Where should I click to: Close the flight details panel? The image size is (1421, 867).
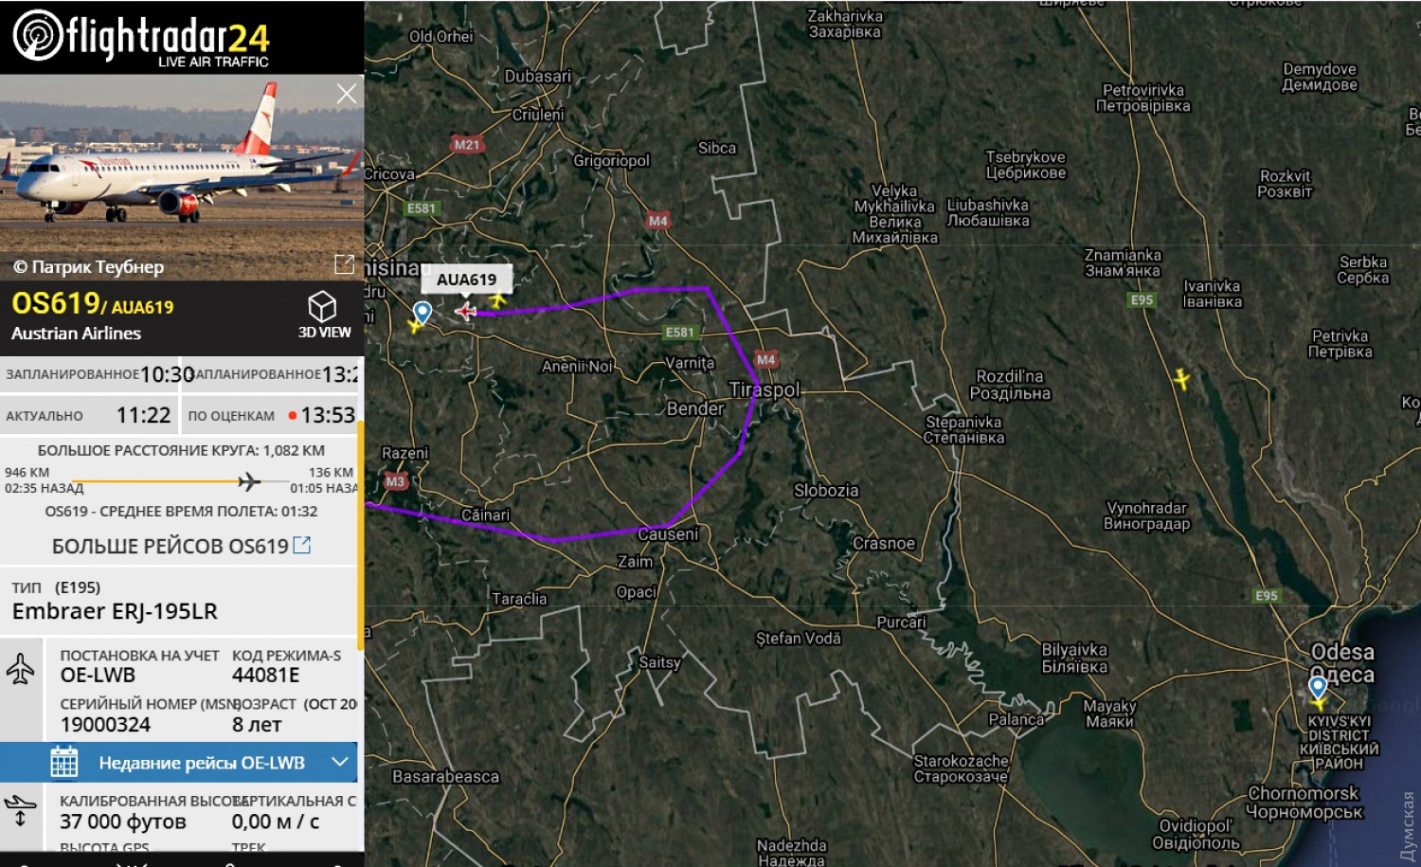coord(347,93)
